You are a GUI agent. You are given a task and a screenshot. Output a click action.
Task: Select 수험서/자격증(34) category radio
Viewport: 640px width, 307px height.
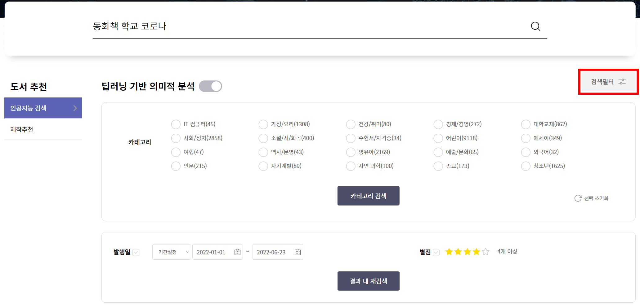coord(351,138)
